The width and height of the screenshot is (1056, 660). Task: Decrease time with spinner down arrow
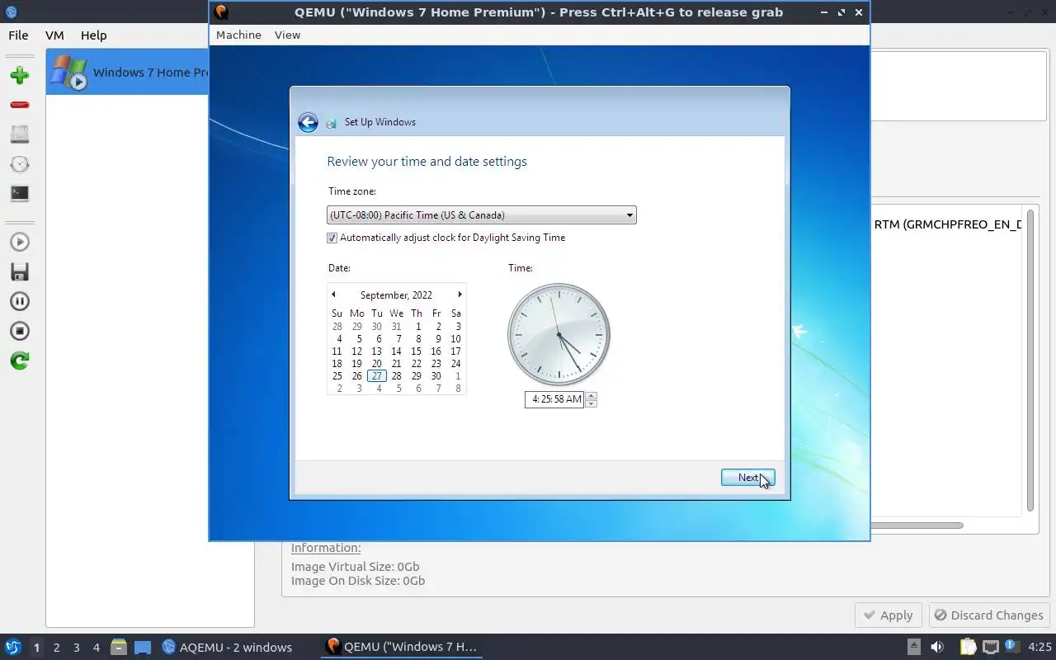pyautogui.click(x=591, y=403)
